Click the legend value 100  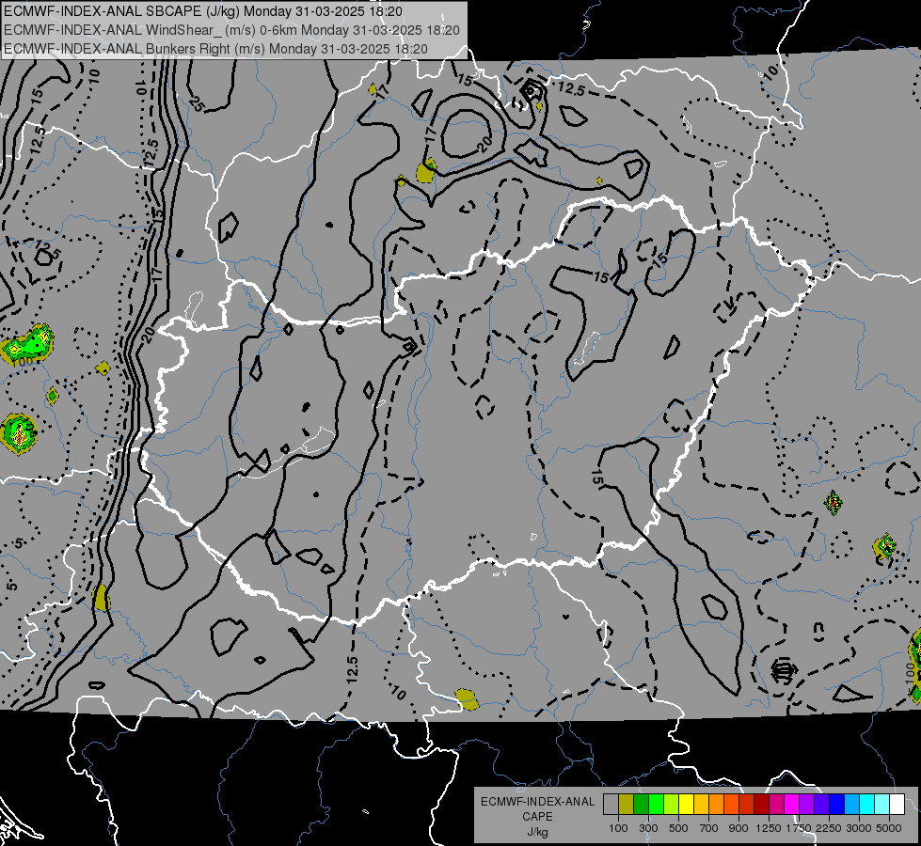tap(618, 828)
